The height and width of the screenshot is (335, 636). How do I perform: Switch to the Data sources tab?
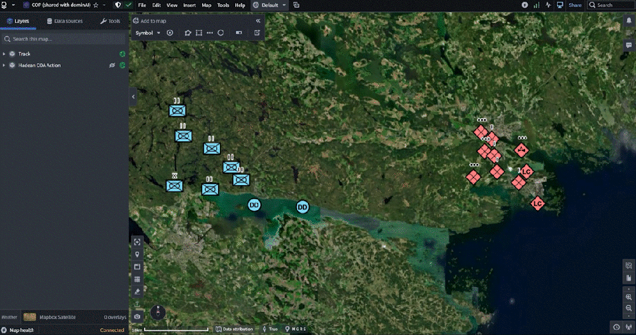tap(64, 21)
